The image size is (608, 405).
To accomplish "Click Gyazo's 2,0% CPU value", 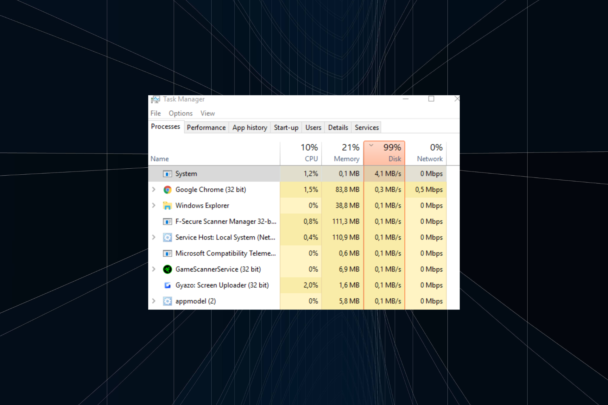I will click(x=311, y=285).
